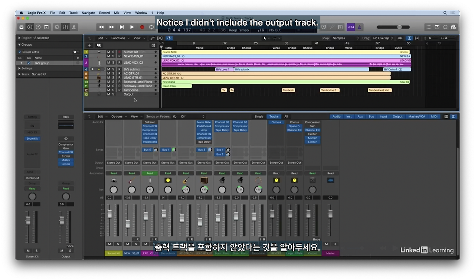475x280 pixels.
Task: Toggle the metronome button
Action: (x=359, y=27)
